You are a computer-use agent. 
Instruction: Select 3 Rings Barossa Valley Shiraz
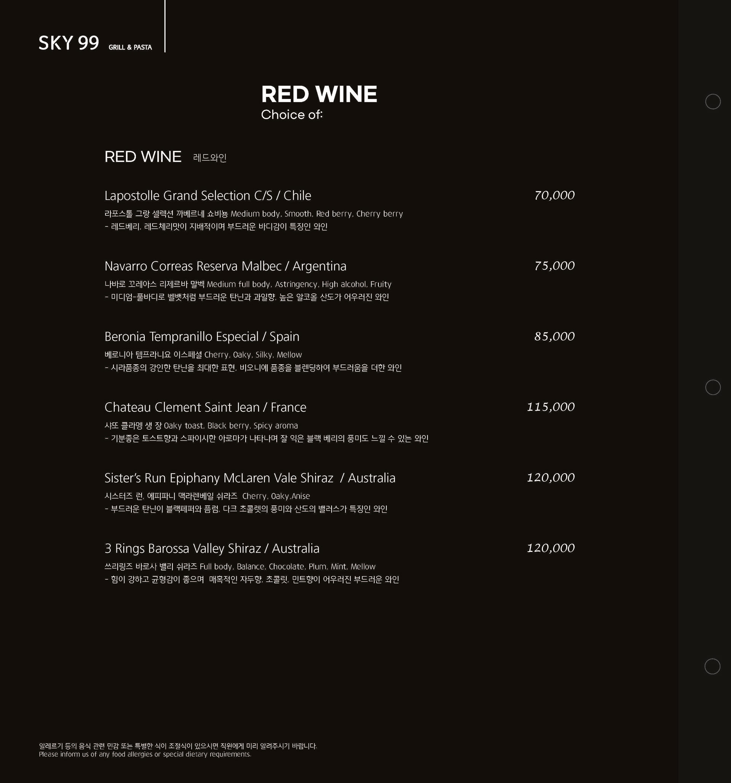[212, 548]
